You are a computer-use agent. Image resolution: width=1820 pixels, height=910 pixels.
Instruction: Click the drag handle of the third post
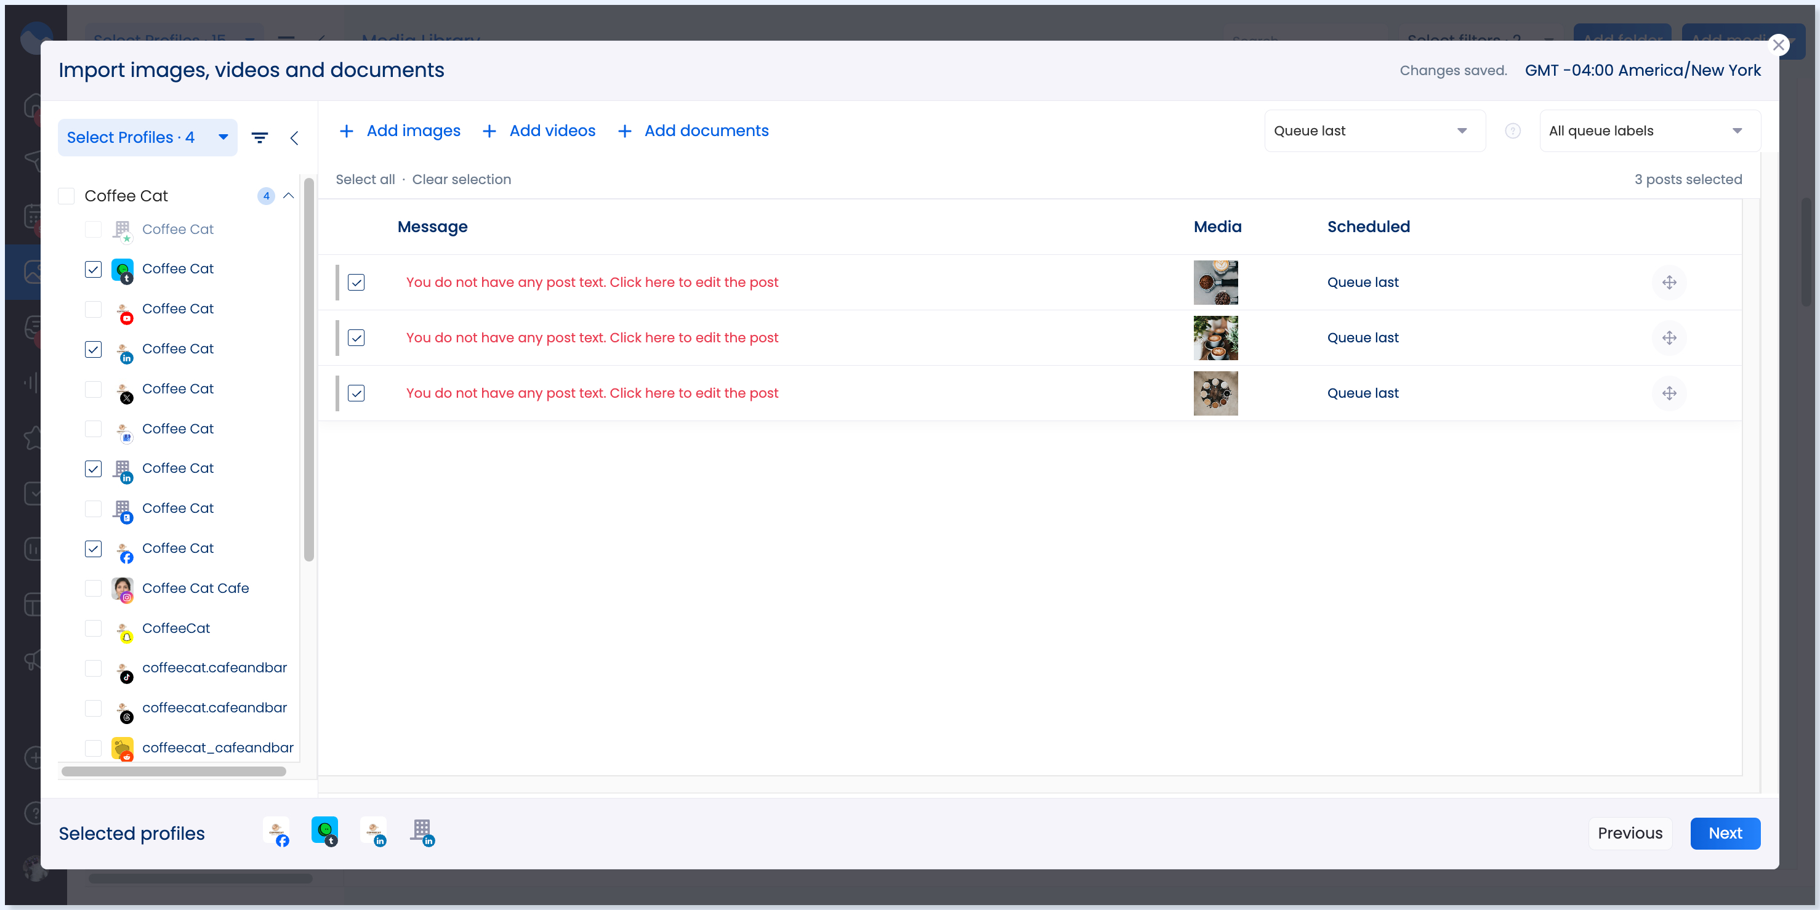coord(1669,393)
